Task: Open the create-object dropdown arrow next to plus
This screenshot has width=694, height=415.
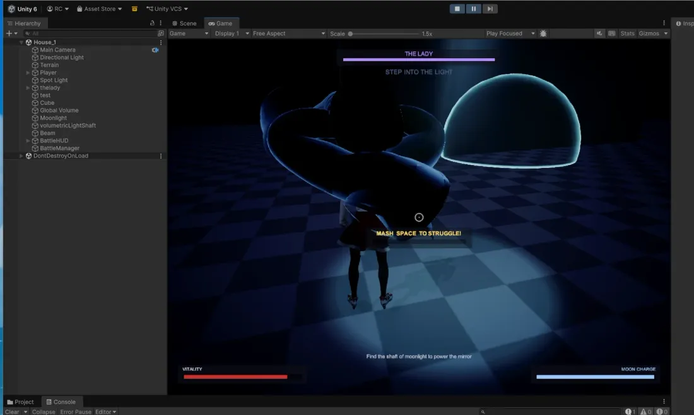Action: pos(16,33)
